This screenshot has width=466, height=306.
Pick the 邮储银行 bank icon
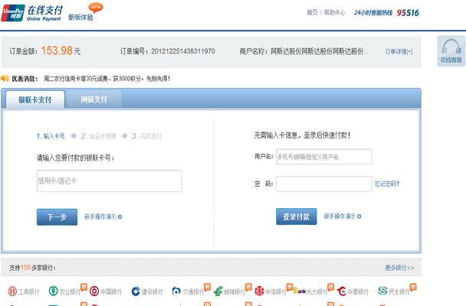click(230, 292)
